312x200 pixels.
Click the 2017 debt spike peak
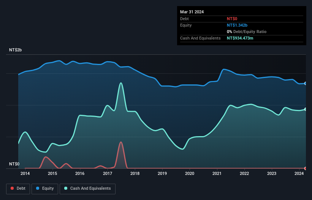click(120, 142)
